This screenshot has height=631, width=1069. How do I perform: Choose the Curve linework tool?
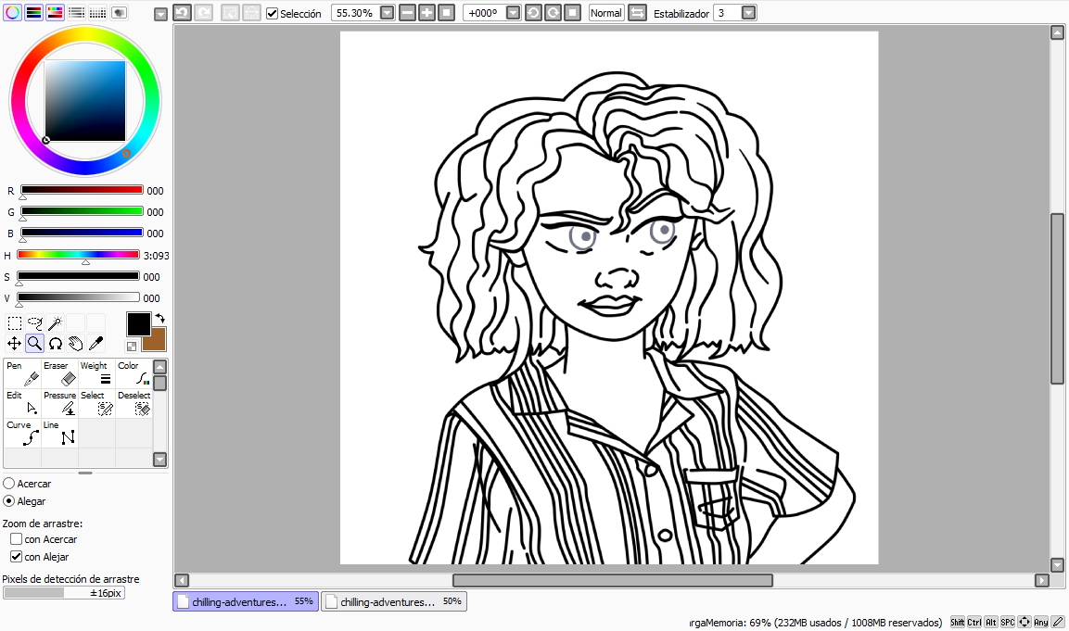point(22,433)
